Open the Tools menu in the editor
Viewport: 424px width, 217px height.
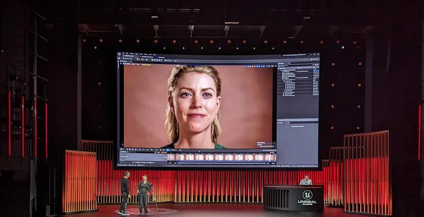pos(137,54)
